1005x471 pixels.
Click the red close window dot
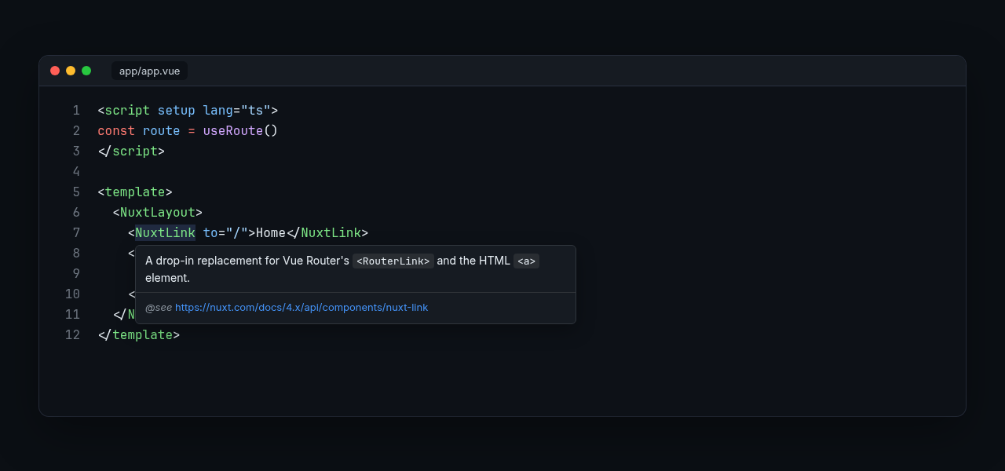coord(55,71)
